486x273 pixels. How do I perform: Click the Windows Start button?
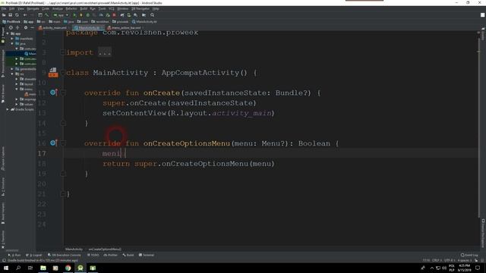(x=6, y=268)
